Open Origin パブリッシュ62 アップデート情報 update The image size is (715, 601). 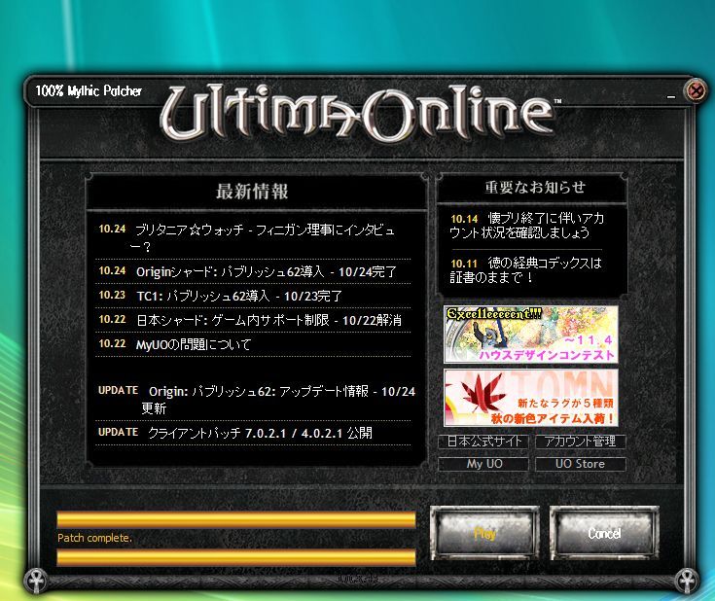coord(279,399)
